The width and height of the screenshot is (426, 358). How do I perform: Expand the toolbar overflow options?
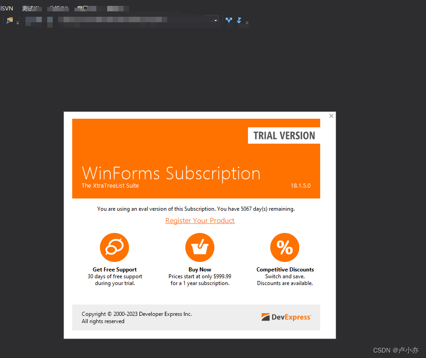[247, 23]
